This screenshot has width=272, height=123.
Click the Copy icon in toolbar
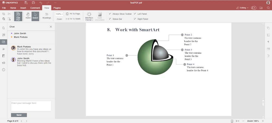(x=4, y=14)
